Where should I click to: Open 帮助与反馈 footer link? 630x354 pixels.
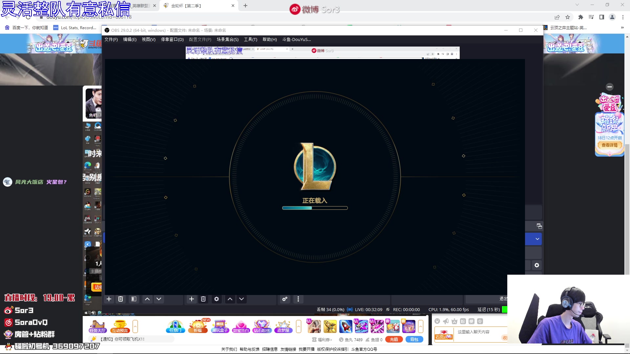tap(249, 349)
